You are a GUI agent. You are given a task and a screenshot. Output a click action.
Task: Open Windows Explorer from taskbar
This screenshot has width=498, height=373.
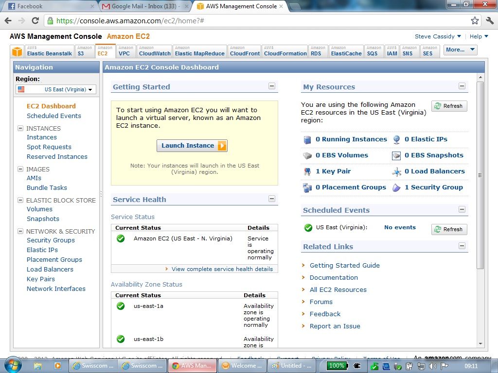38,366
